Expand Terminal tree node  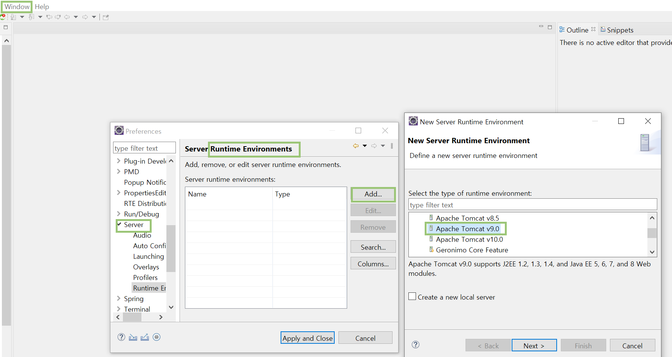119,309
